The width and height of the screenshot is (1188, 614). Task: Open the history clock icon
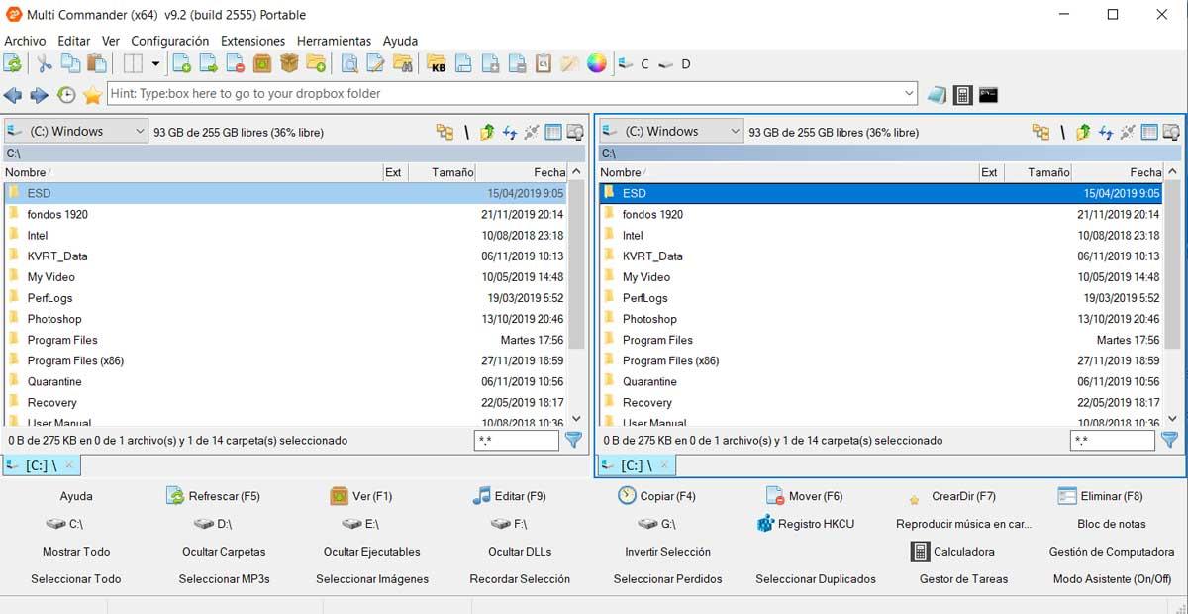pos(66,95)
